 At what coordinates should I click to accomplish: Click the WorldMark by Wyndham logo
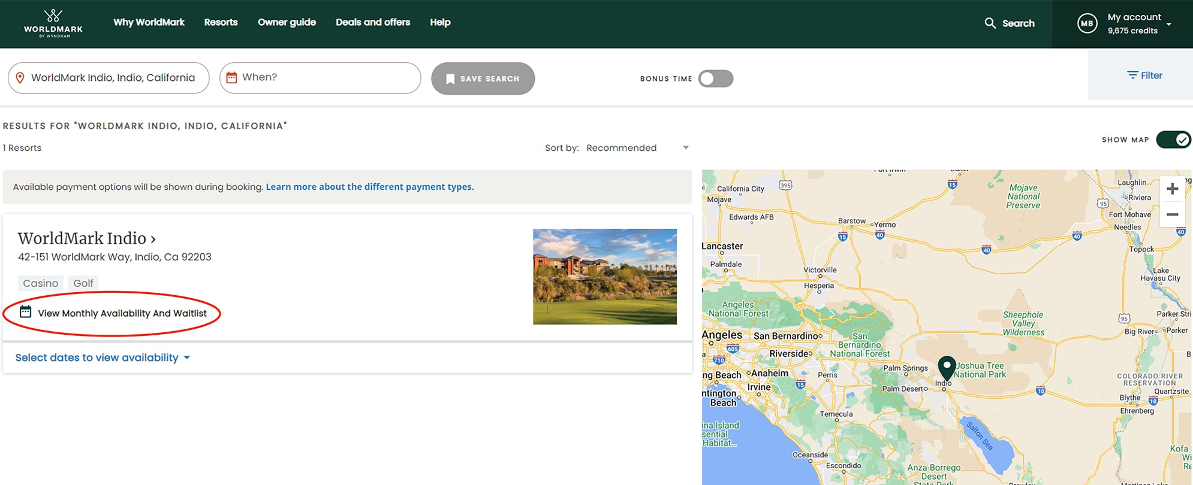coord(53,23)
